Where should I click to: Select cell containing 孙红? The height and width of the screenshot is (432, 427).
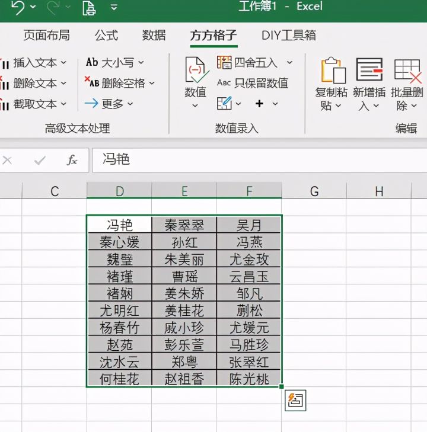(x=184, y=242)
